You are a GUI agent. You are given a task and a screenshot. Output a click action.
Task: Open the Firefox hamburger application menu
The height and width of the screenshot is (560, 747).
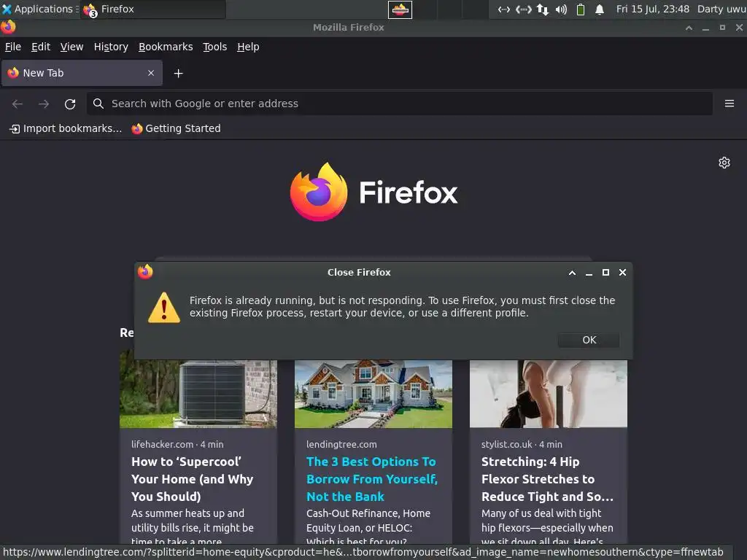click(x=729, y=104)
